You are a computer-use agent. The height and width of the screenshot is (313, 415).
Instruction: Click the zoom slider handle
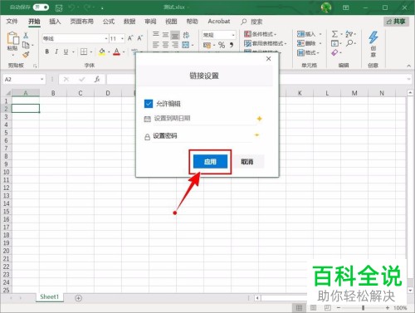coord(363,308)
